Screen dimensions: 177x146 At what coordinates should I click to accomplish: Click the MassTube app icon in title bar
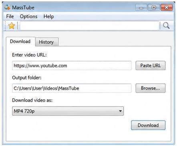point(7,7)
